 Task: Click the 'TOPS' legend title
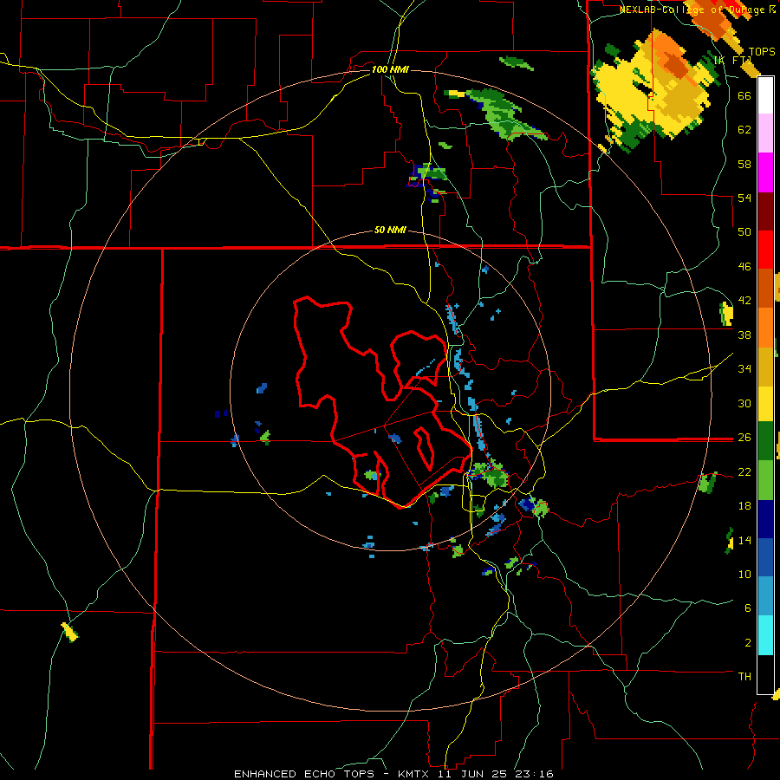[x=762, y=52]
